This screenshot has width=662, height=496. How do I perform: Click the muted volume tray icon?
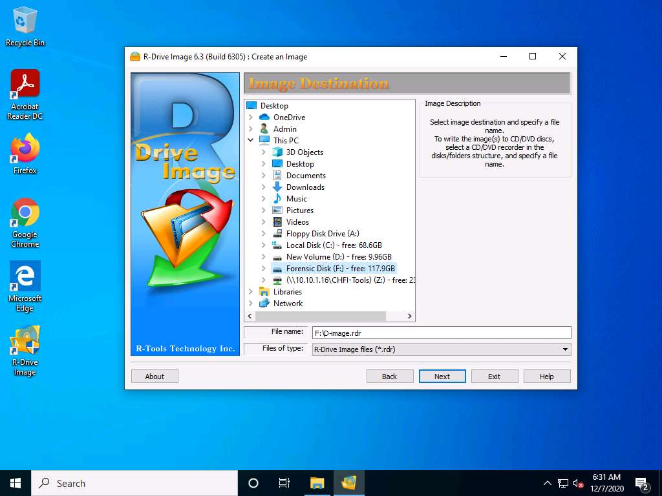(x=578, y=483)
